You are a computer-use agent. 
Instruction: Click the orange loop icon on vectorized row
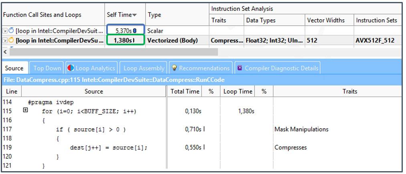tap(11, 40)
